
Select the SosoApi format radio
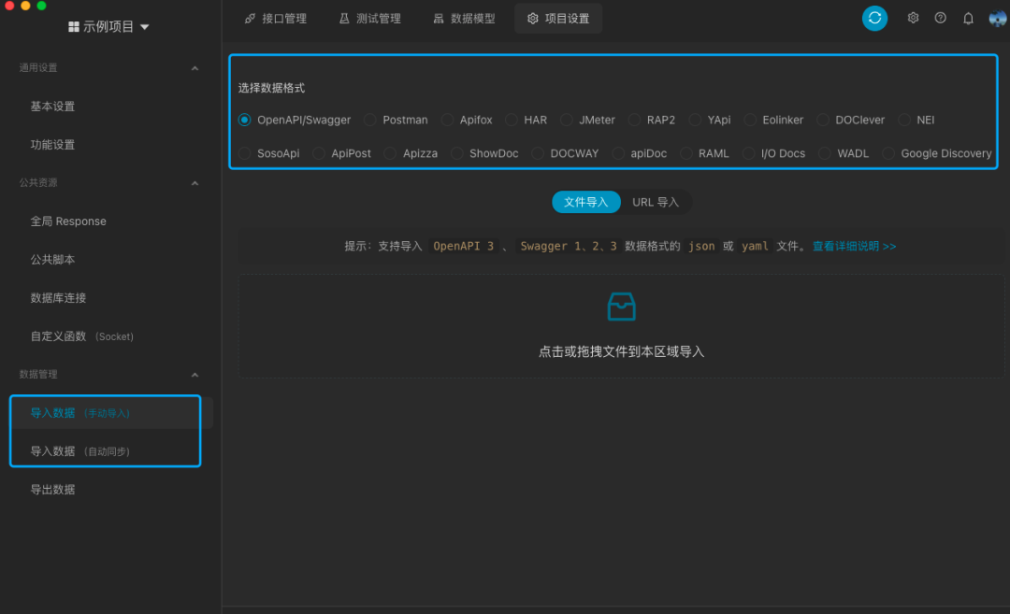click(x=244, y=153)
